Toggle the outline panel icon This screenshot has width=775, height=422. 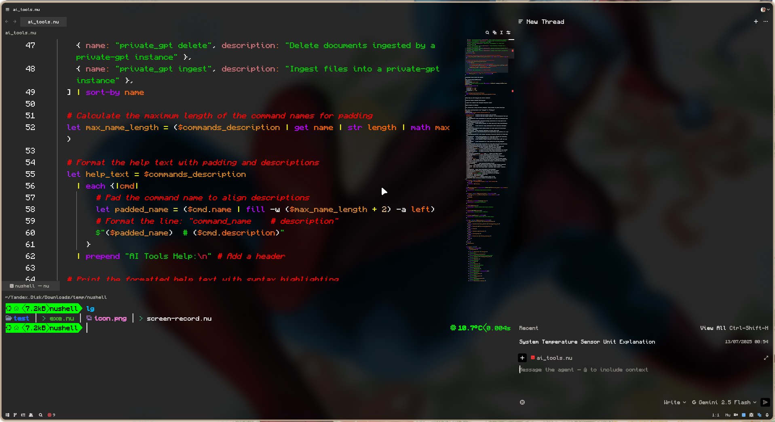pyautogui.click(x=23, y=415)
